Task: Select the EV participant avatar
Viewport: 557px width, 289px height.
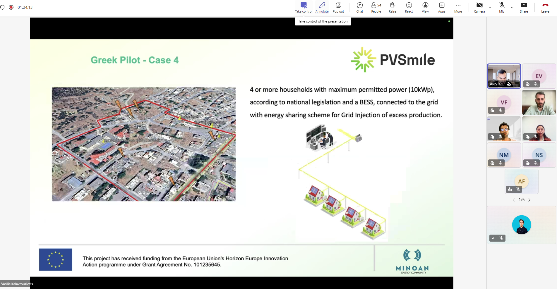Action: coord(539,76)
